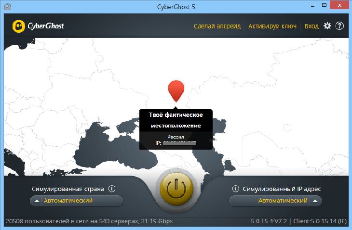Click the red location pin on map
The image size is (352, 230).
click(176, 91)
